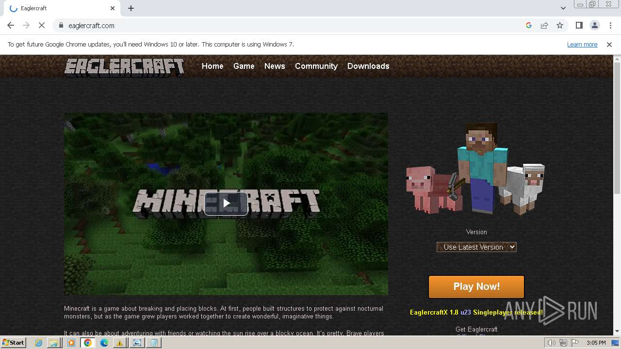Click the show desktop button

pos(616,343)
